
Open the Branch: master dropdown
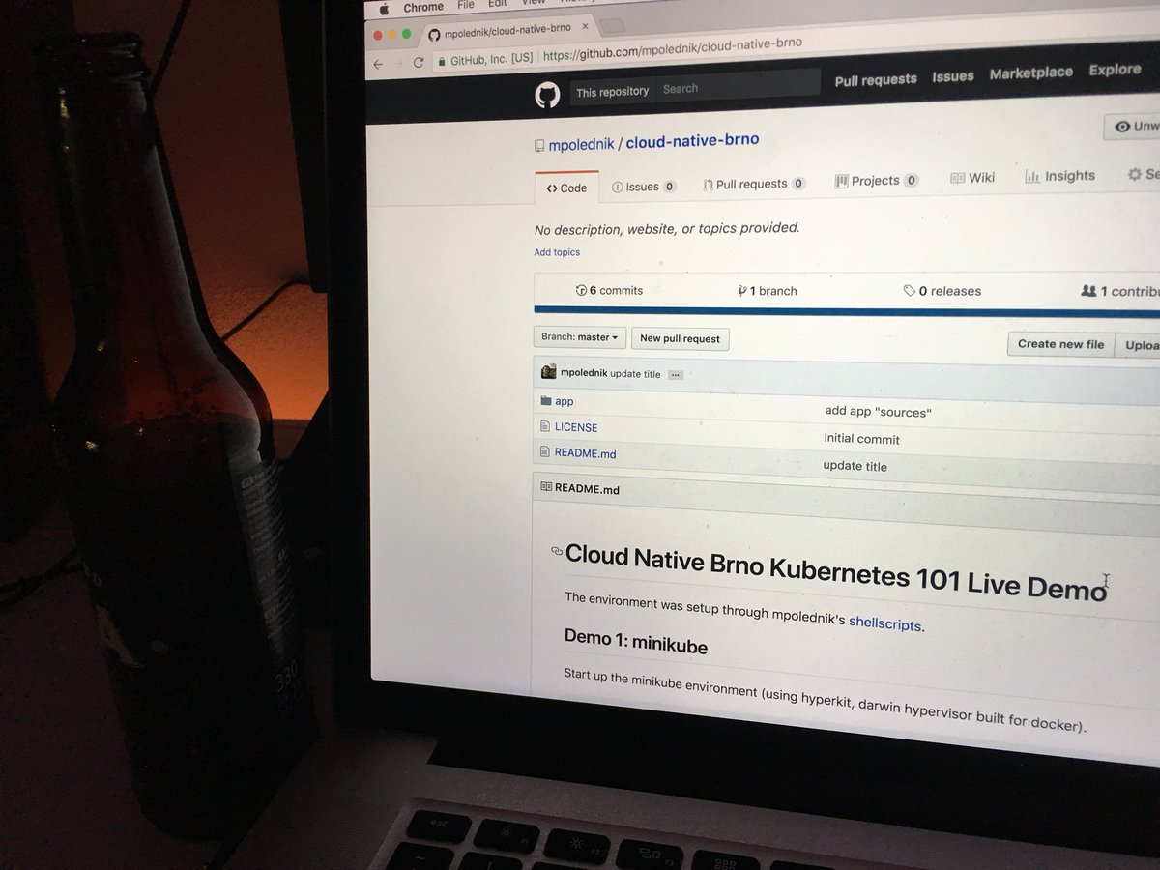pos(580,337)
